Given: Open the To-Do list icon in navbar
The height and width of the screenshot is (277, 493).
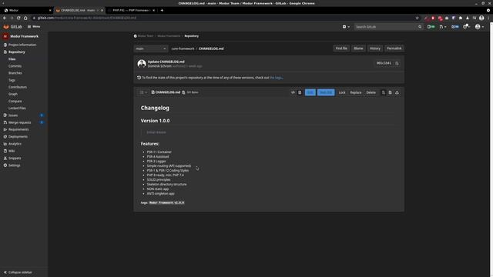Looking at the screenshot, I should [x=455, y=27].
